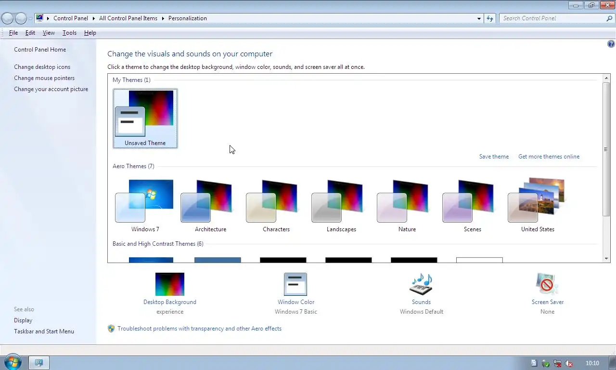
Task: Click the Action Center flag tray icon
Action: click(534, 363)
